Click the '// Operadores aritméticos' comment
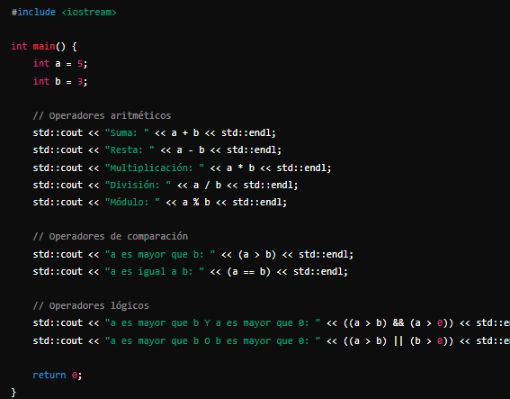This screenshot has width=510, height=399. pyautogui.click(x=102, y=115)
